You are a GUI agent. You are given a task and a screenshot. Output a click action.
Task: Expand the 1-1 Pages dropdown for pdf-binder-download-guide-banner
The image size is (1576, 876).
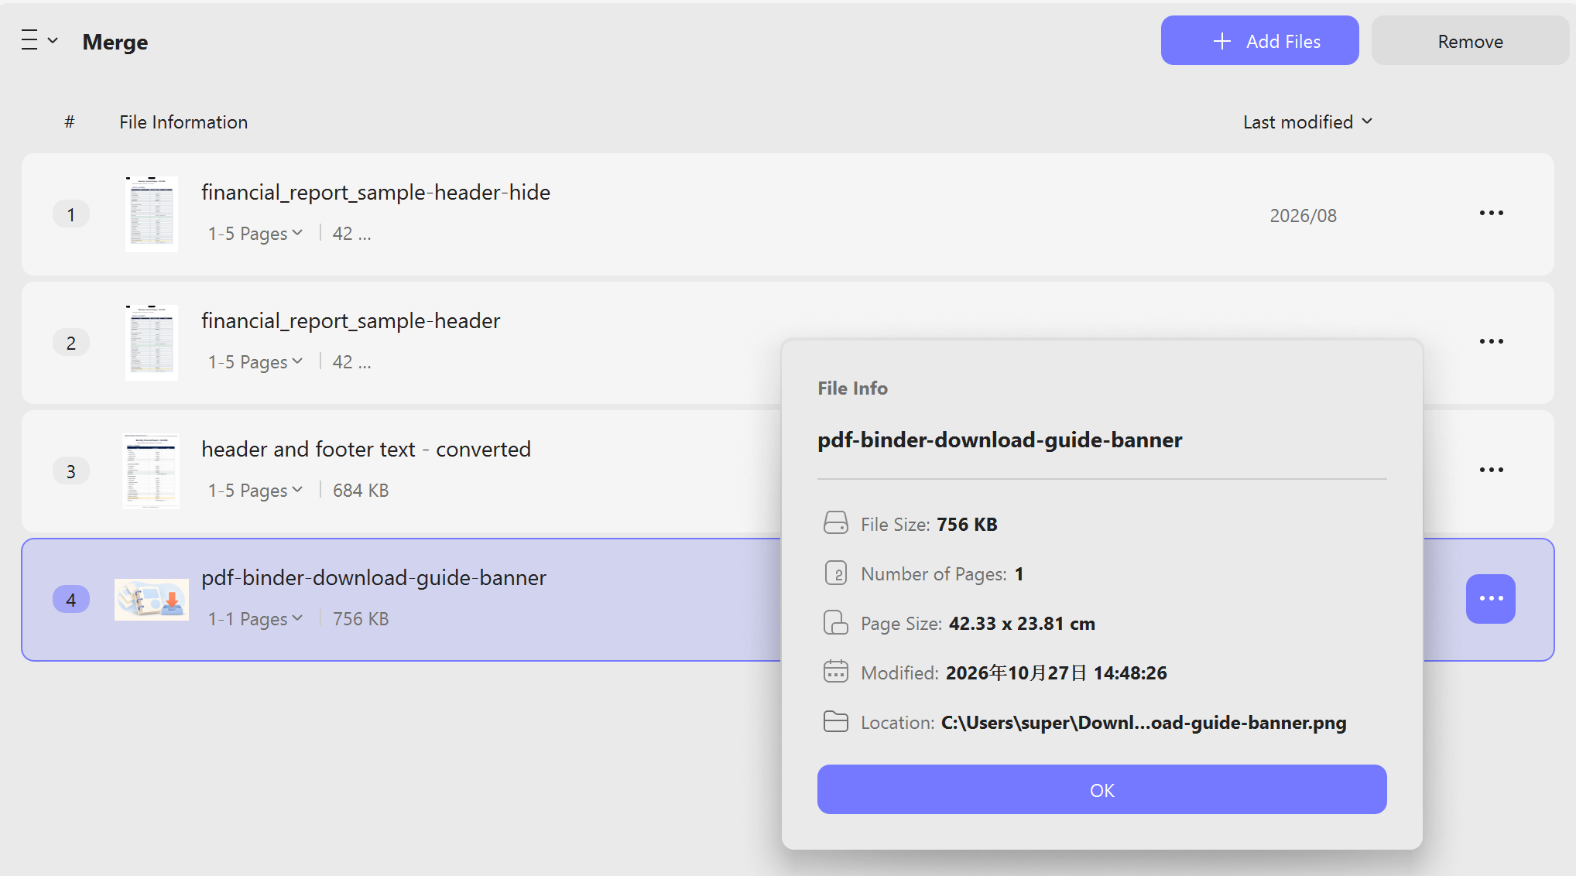[255, 619]
